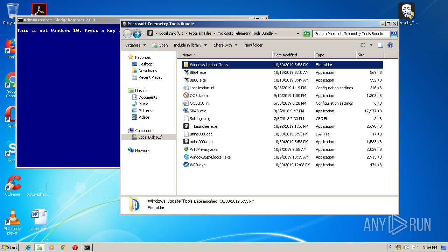Expand the Microsoft Telemetry Tools Bundle breadcrumb arrow
Viewport: 448px width, 252px height.
pyautogui.click(x=276, y=34)
